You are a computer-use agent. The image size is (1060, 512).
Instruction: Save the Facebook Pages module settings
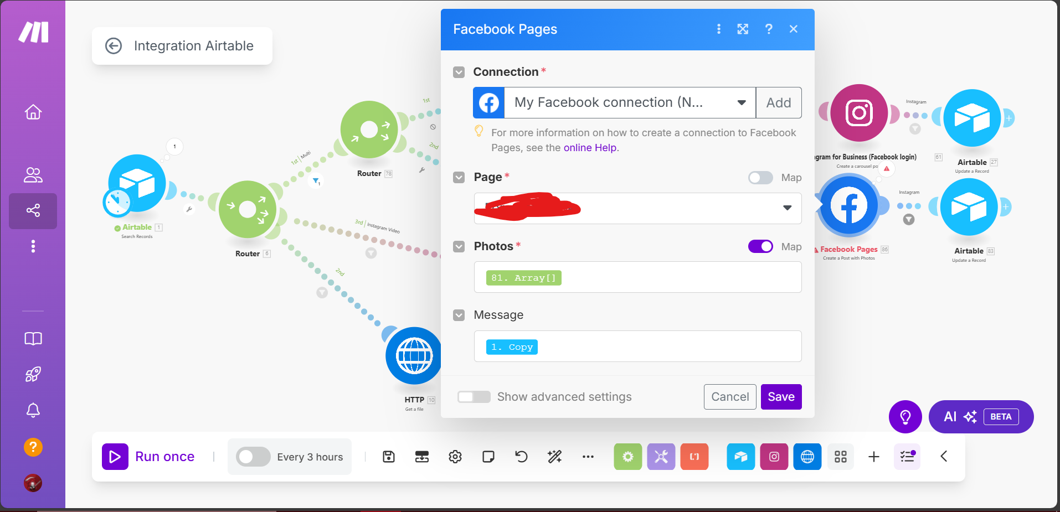(781, 397)
